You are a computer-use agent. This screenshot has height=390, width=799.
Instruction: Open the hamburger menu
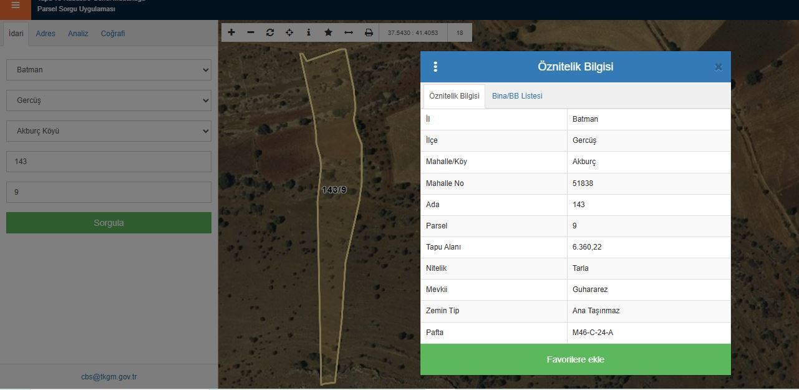tap(16, 6)
